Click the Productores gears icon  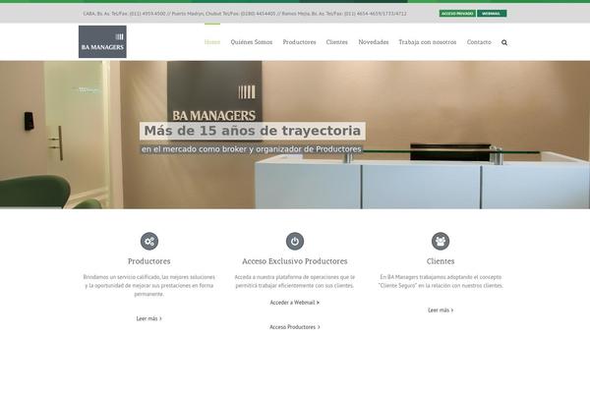[x=149, y=241]
